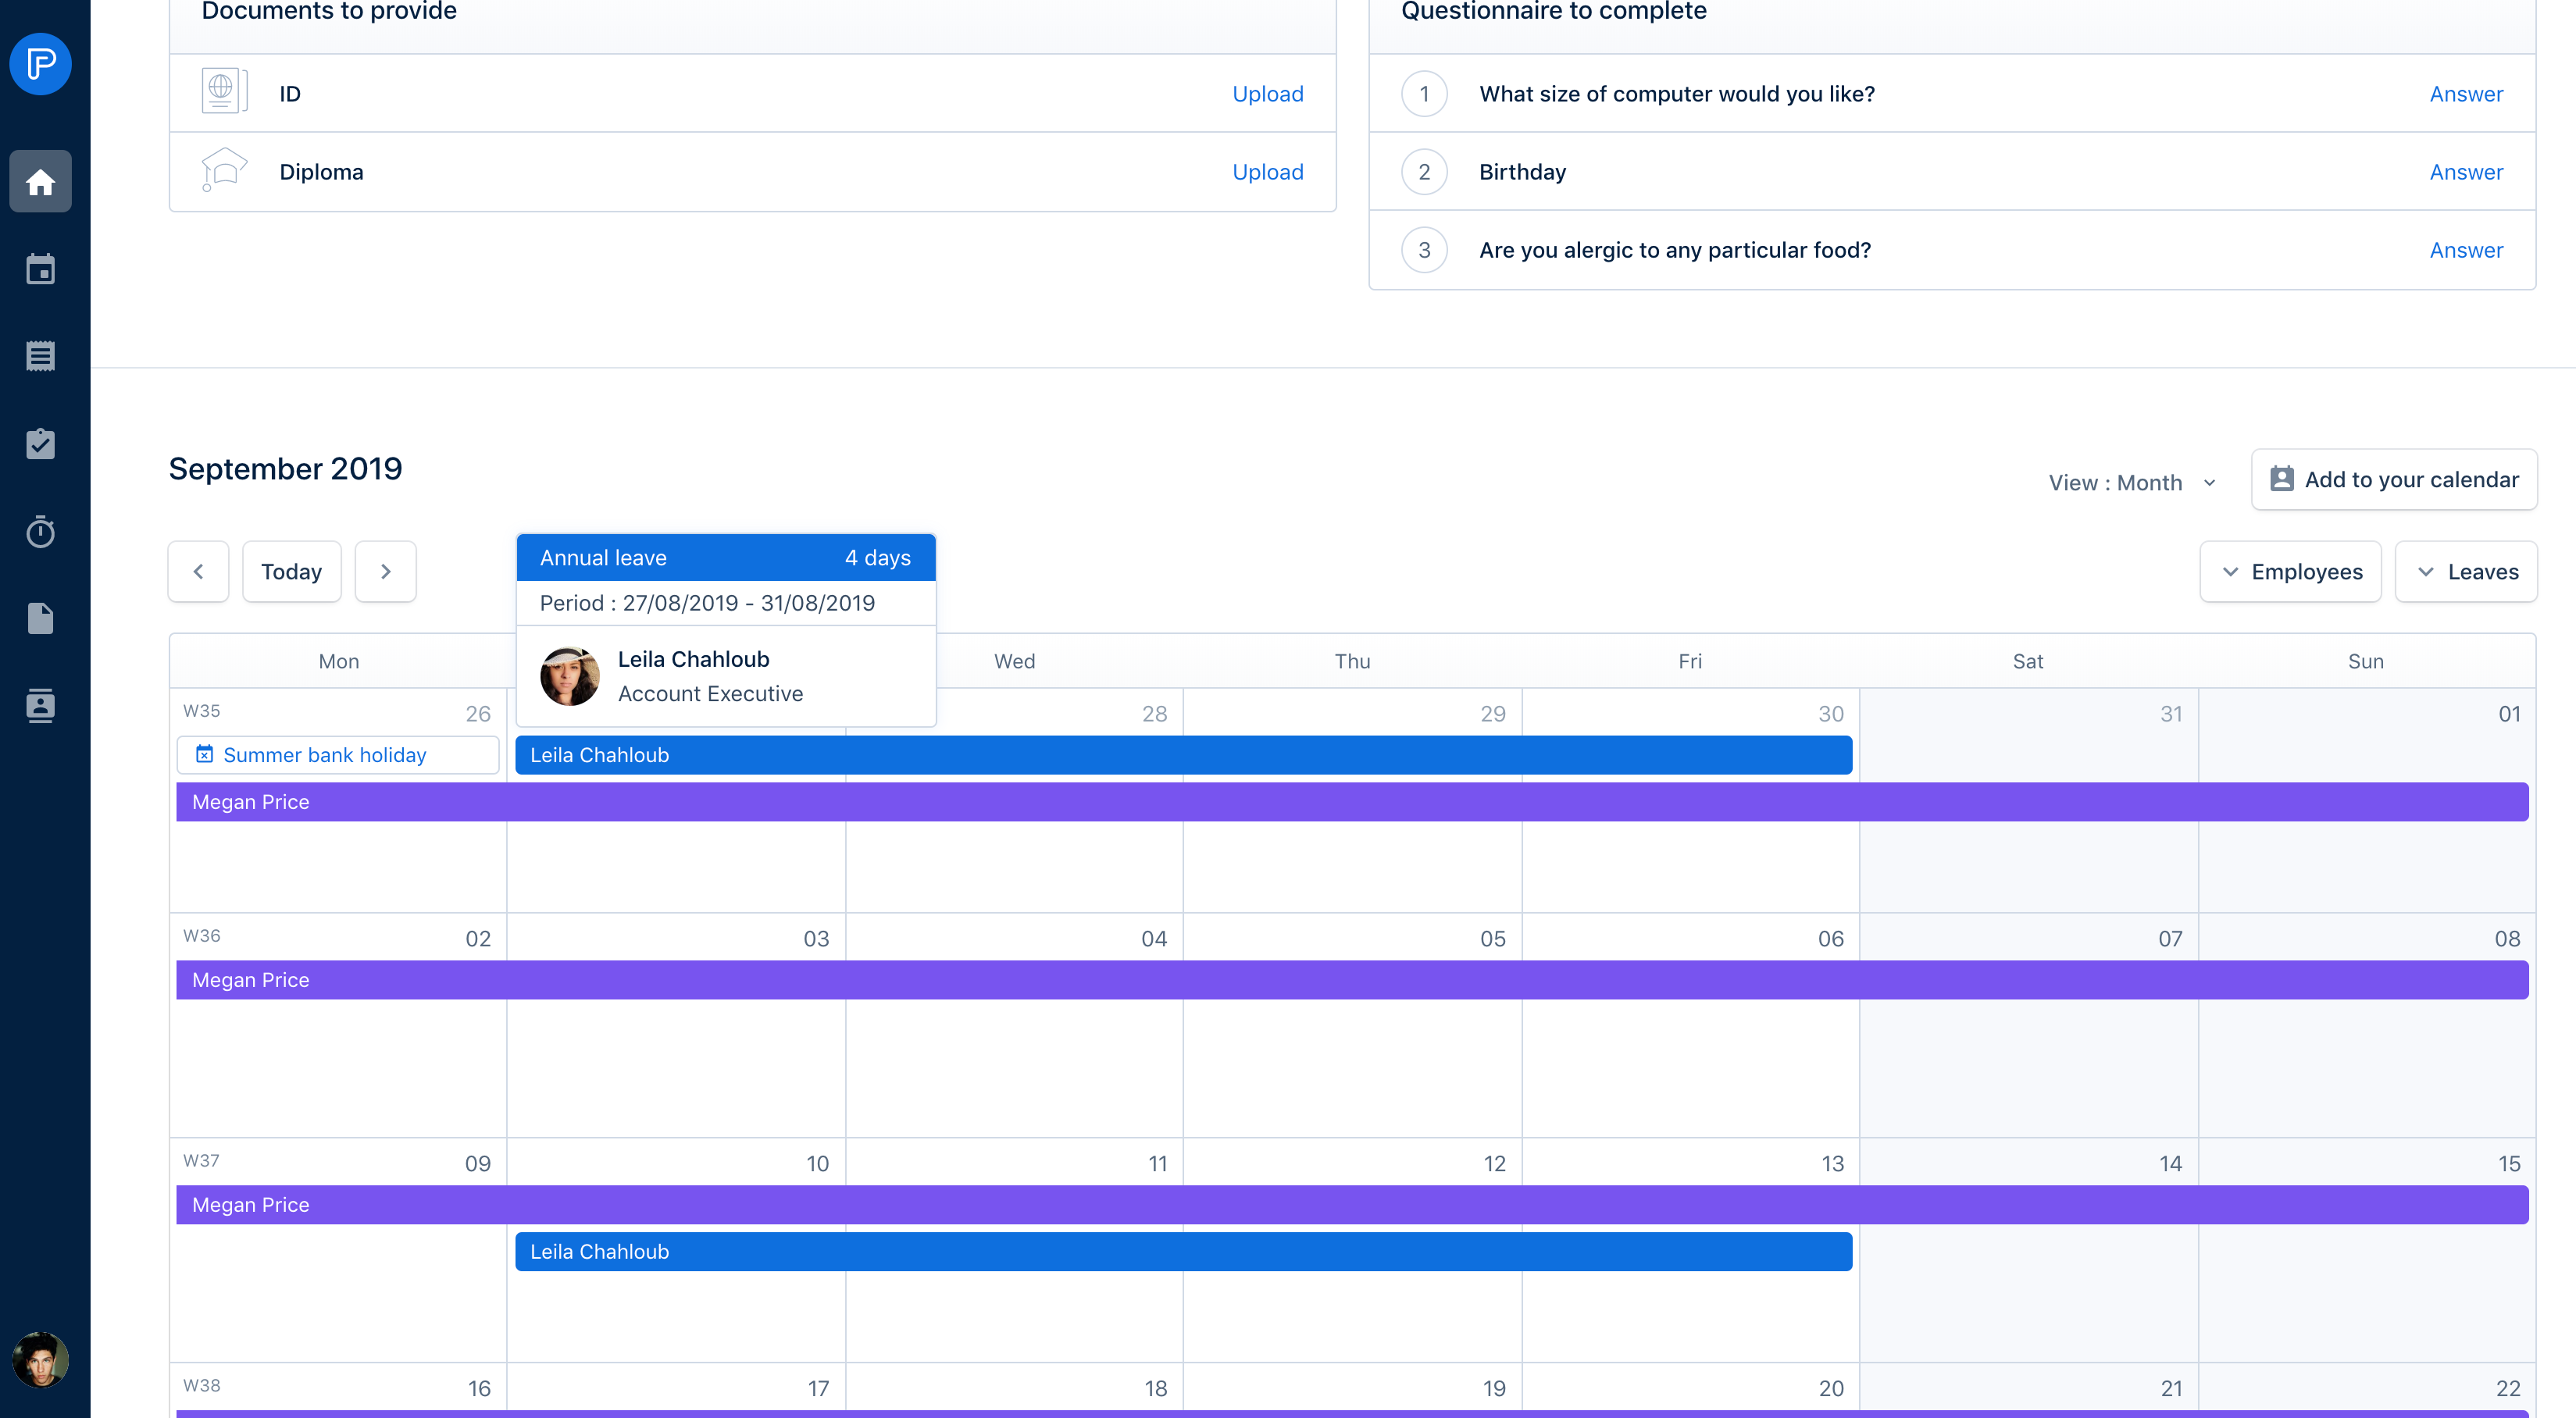The image size is (2576, 1418).
Task: Expand the View : Month dropdown
Action: [x=2131, y=483]
